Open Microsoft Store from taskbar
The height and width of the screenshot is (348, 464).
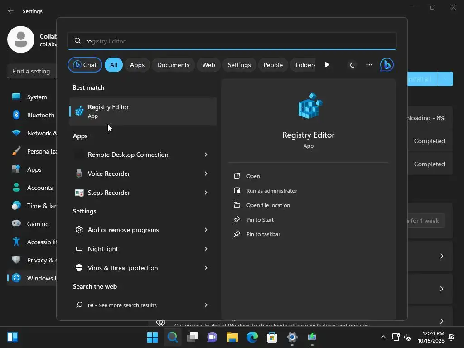pyautogui.click(x=272, y=337)
